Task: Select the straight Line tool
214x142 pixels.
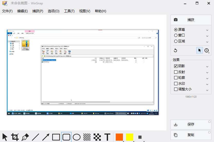Action: pos(35,137)
